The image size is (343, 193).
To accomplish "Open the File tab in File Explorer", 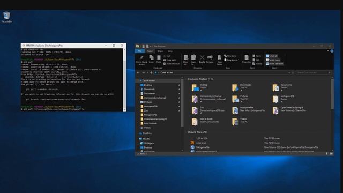I will tap(139, 51).
